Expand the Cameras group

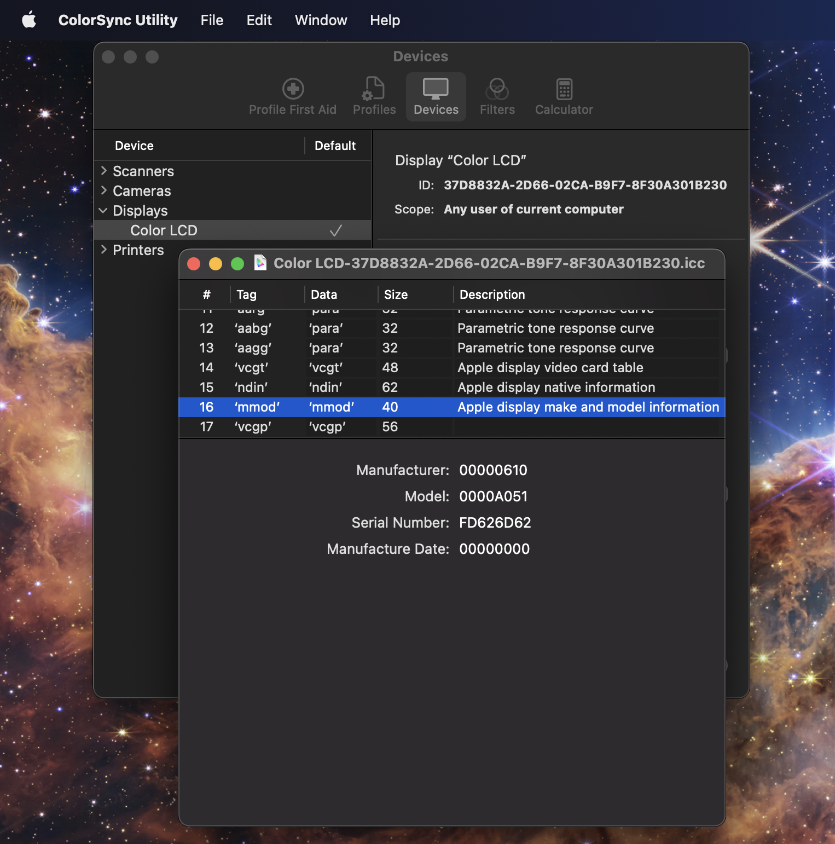click(103, 190)
